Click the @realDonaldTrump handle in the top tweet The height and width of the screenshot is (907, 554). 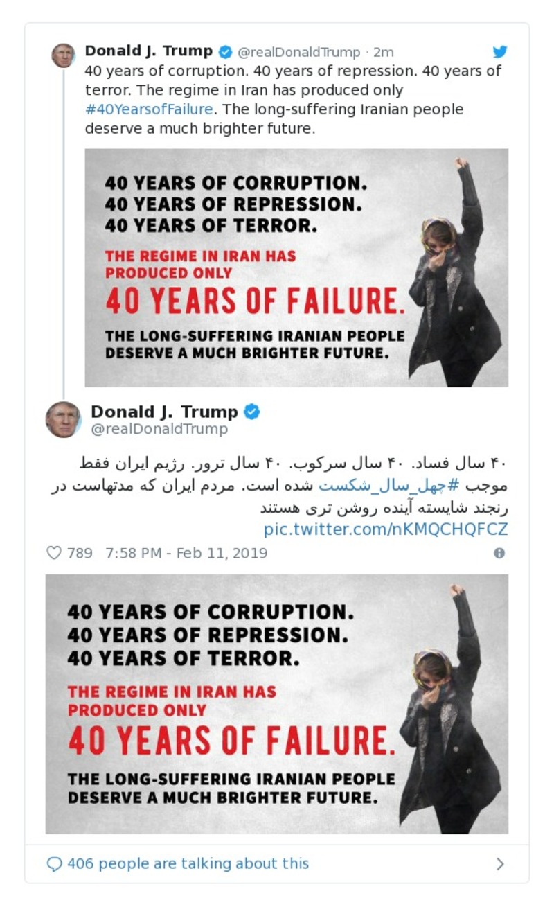point(299,50)
